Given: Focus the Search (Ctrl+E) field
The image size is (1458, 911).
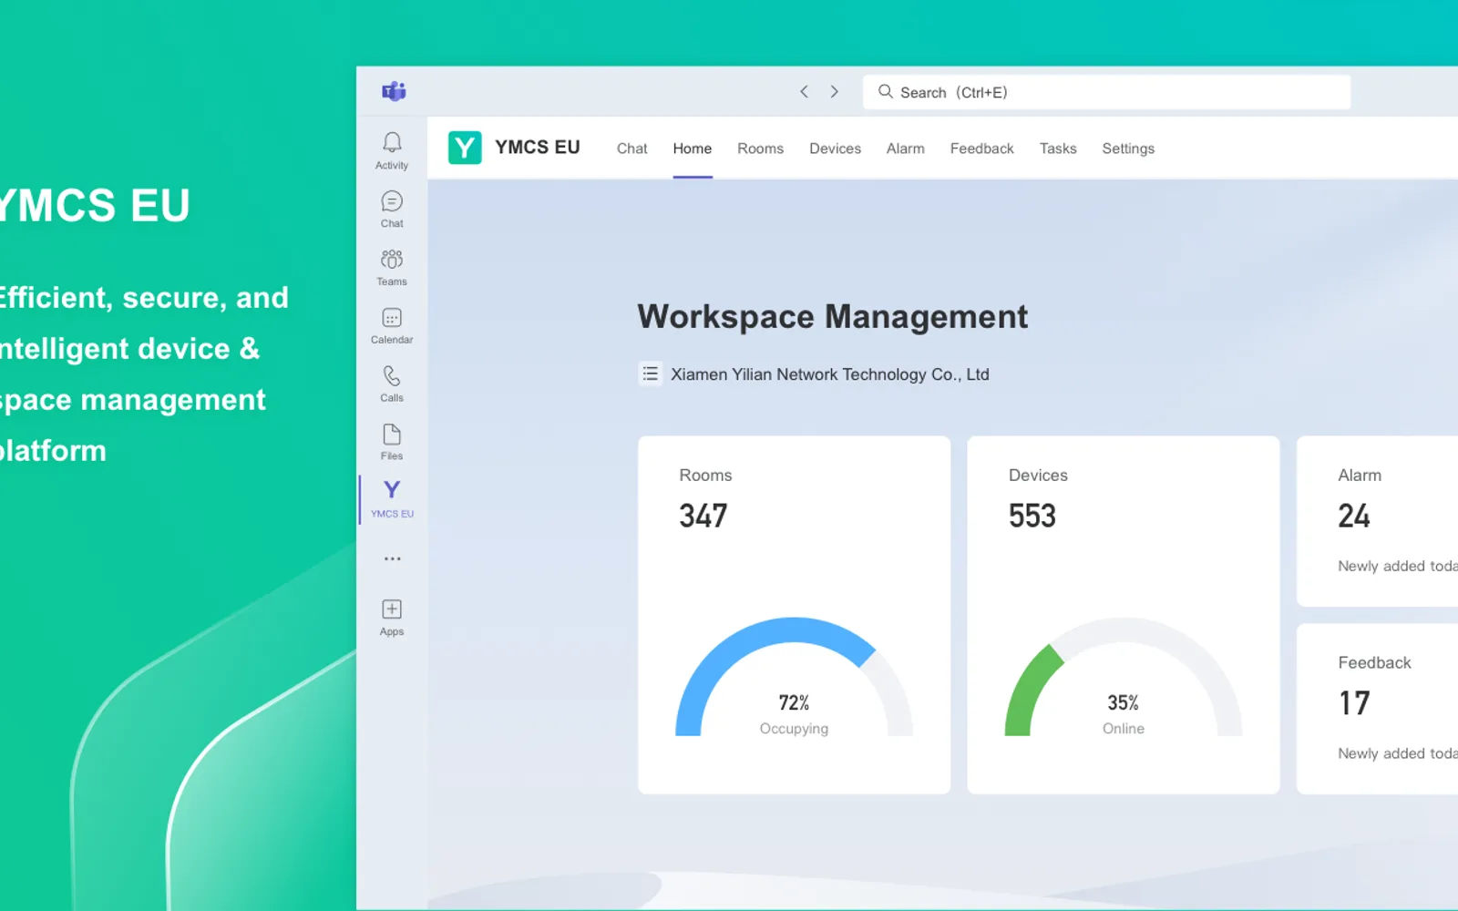Looking at the screenshot, I should click(1106, 92).
